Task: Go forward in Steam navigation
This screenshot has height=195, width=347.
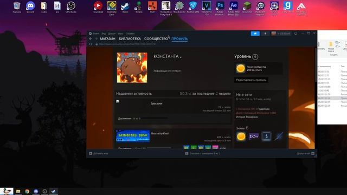Action: point(96,38)
